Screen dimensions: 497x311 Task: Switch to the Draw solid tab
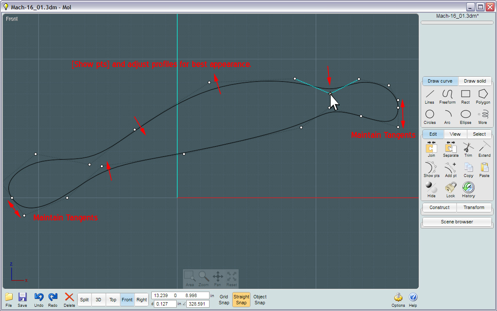[x=475, y=81]
